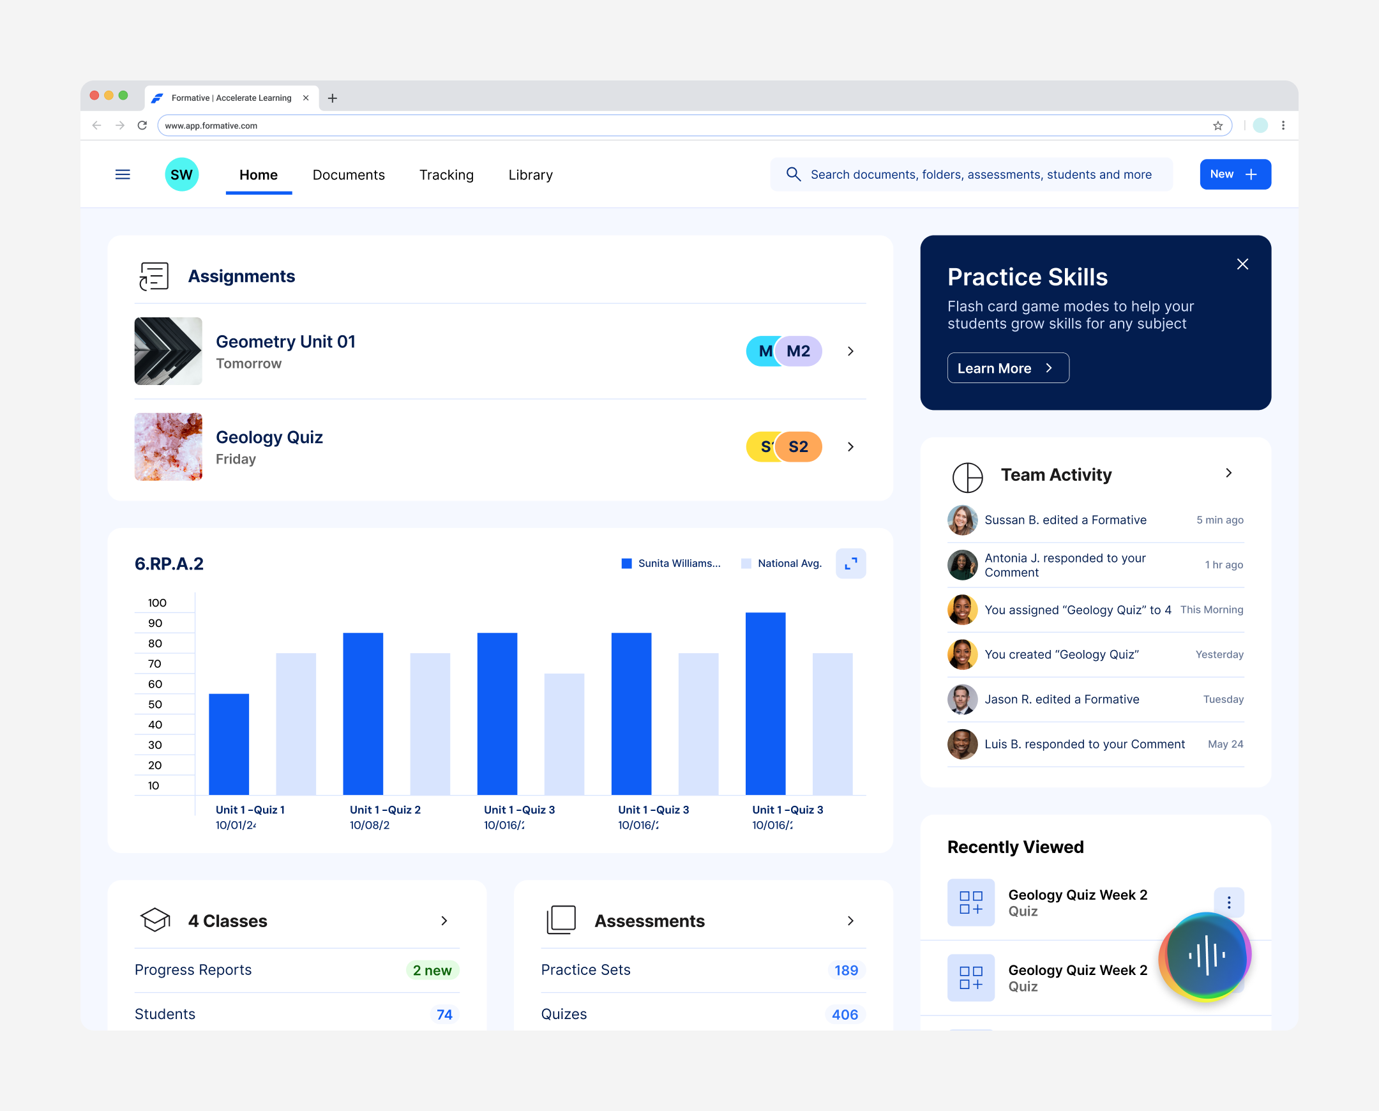1379x1111 pixels.
Task: Open options menu for Geology Quiz Week 2
Action: click(1228, 902)
